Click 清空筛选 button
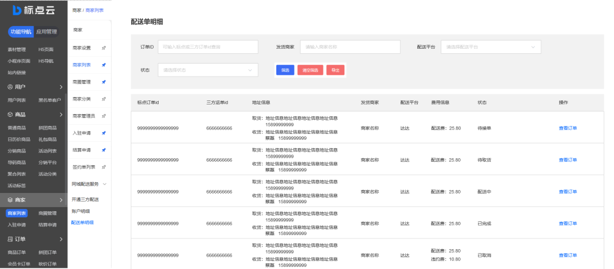 tap(310, 70)
